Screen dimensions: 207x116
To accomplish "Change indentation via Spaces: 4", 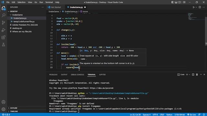I will click(x=147, y=115).
